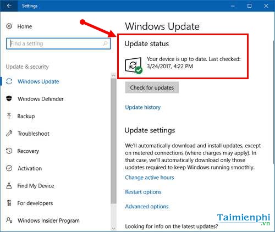Click the back arrow in title bar

click(x=9, y=6)
